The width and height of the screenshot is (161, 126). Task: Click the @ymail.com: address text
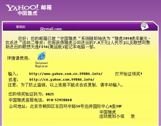pos(51,29)
